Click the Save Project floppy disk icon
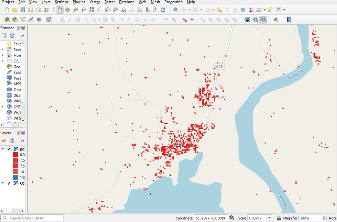Screen dimensions: 337x222 tap(23, 10)
